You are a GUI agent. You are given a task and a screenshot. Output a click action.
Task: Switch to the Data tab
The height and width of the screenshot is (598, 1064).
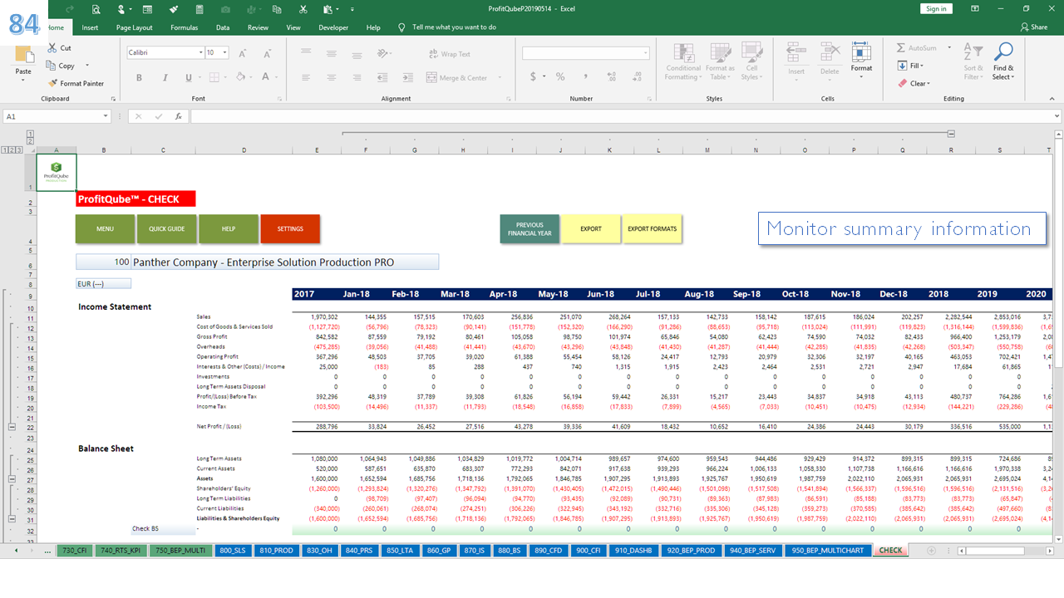223,27
